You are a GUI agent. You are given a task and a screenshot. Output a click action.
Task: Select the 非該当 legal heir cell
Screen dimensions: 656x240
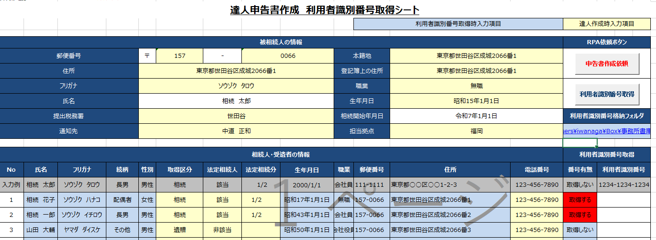pyautogui.click(x=223, y=230)
